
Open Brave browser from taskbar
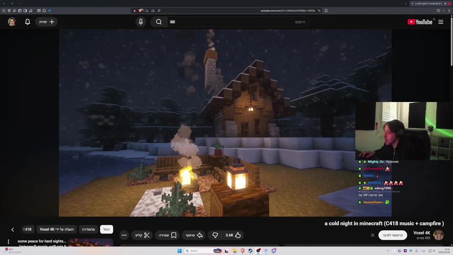pos(242,251)
